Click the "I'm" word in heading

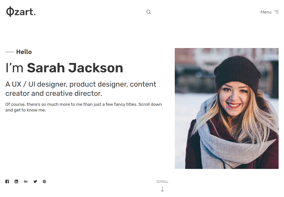point(14,68)
